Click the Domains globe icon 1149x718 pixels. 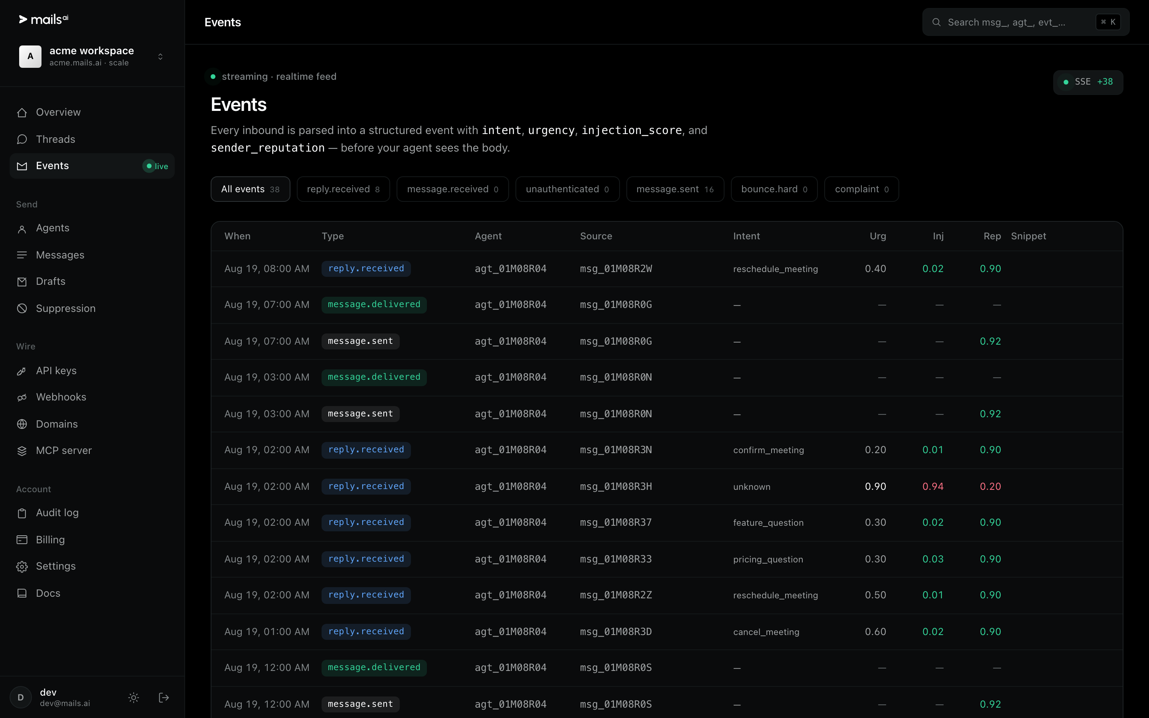coord(22,424)
